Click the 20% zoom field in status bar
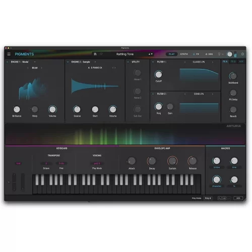The image size is (252, 252). [238, 198]
